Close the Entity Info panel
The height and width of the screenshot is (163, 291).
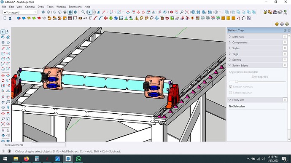pyautogui.click(x=285, y=100)
